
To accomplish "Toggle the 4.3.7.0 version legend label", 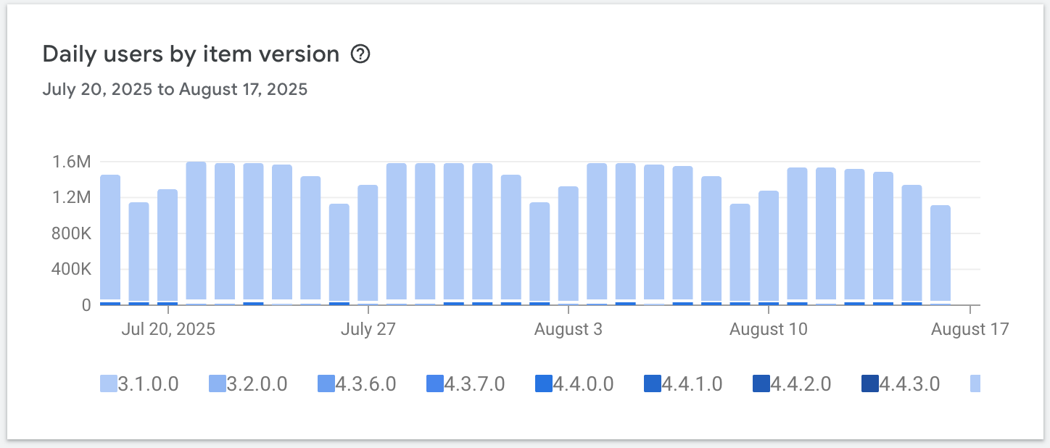I will point(474,383).
